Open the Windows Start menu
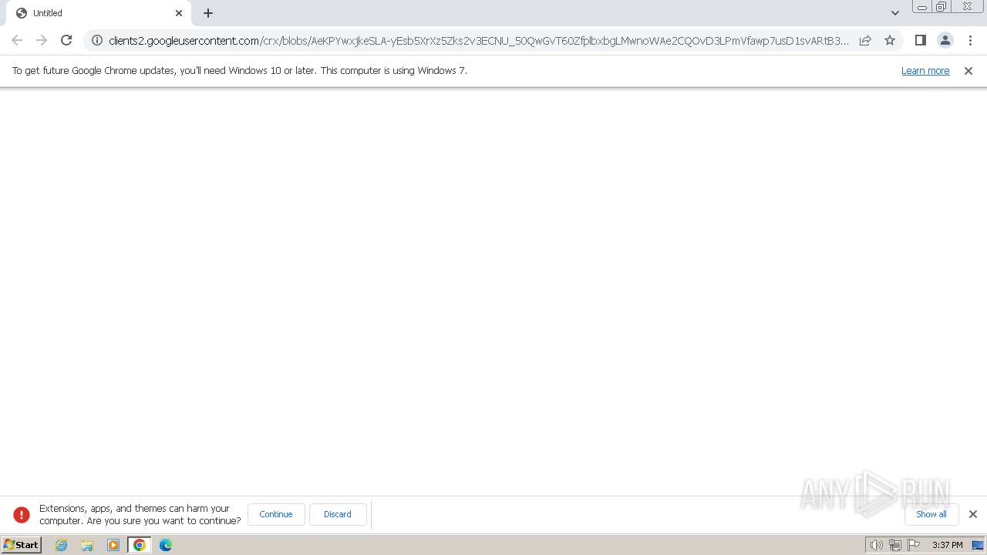 coord(21,545)
